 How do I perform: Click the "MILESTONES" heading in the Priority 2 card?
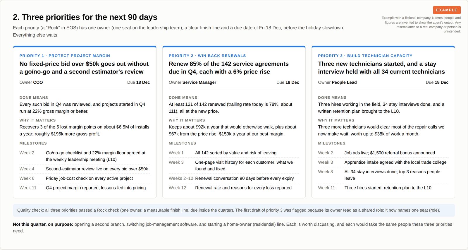[183, 143]
